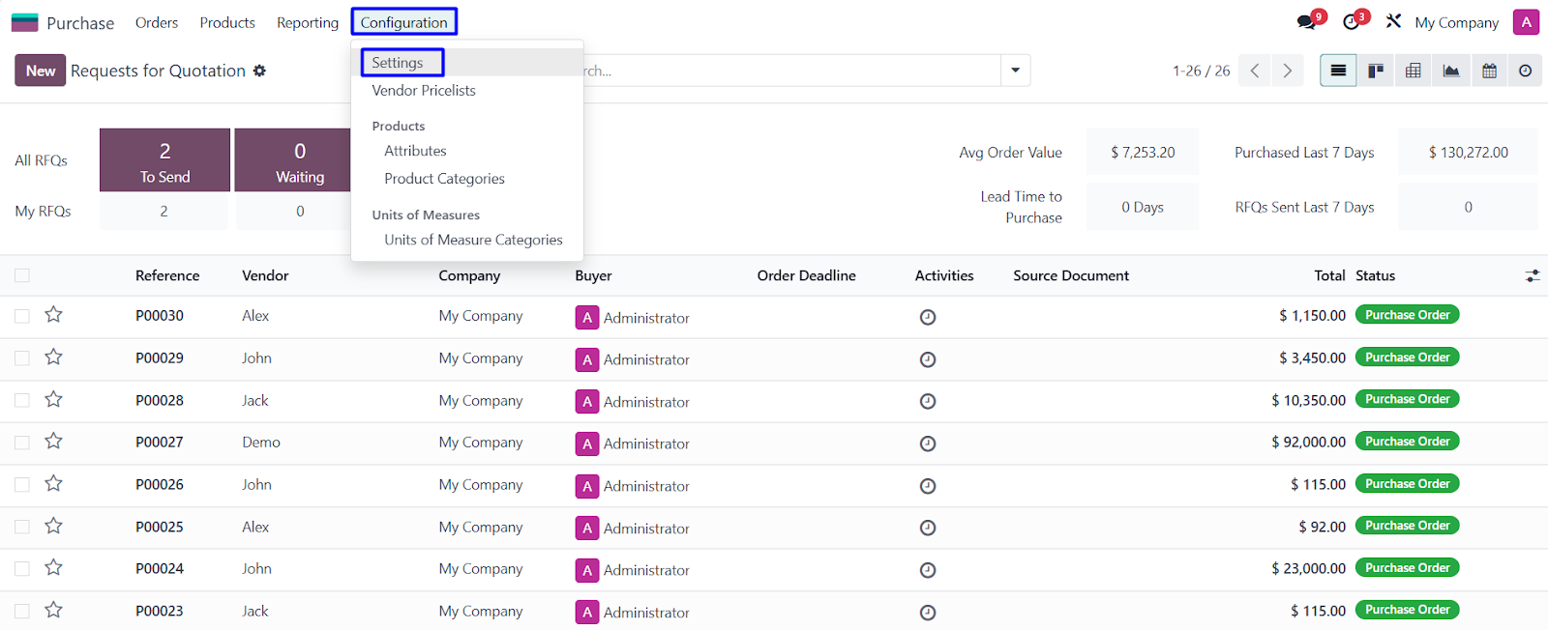Click the gear icon next to Requests for Quotation
The height and width of the screenshot is (630, 1548).
click(259, 71)
